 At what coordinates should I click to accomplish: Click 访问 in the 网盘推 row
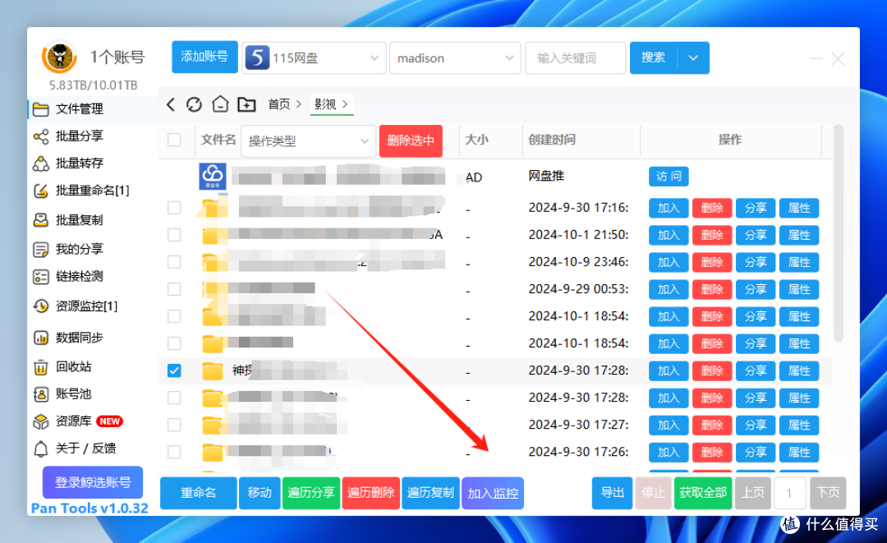pos(669,177)
